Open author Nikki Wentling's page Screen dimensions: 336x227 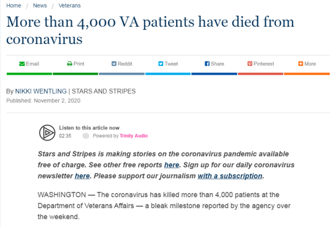(41, 92)
